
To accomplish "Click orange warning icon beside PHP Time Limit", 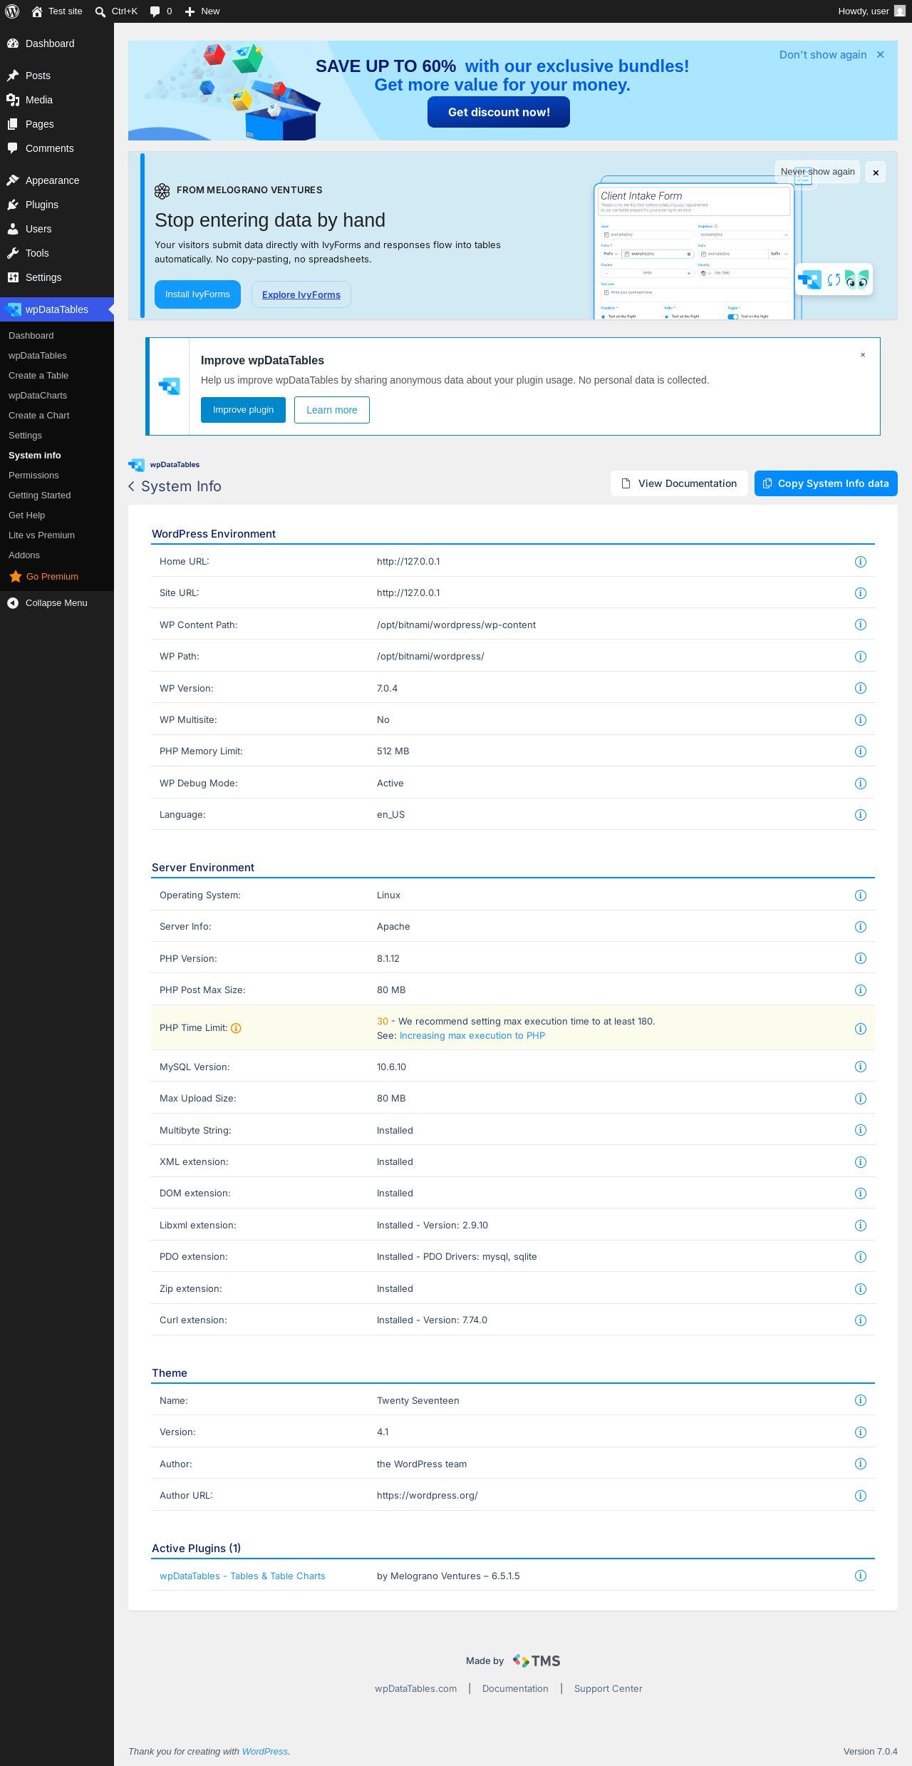I will [237, 1028].
